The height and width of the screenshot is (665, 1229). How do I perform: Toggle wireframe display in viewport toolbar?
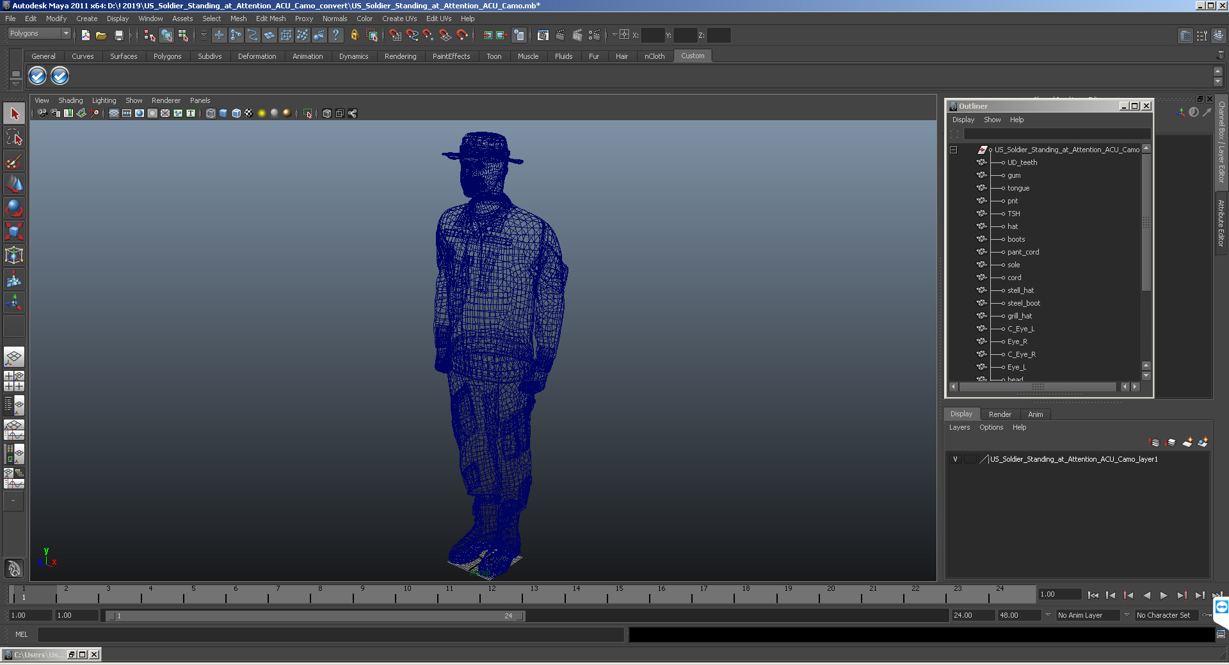tap(211, 113)
